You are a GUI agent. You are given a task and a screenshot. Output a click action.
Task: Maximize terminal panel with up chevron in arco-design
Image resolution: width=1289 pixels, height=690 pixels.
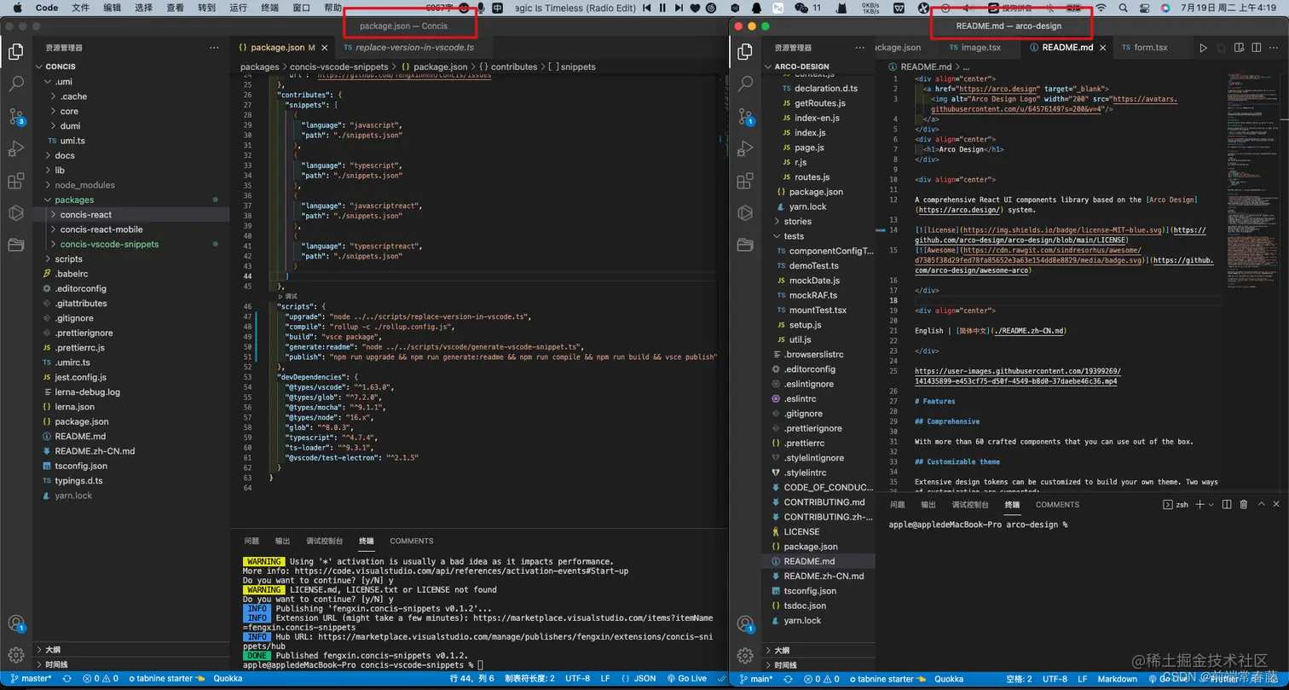[1261, 505]
